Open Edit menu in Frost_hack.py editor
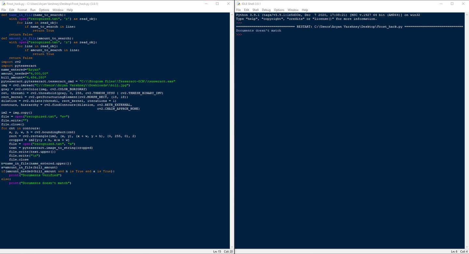469x254 pixels. 12,10
